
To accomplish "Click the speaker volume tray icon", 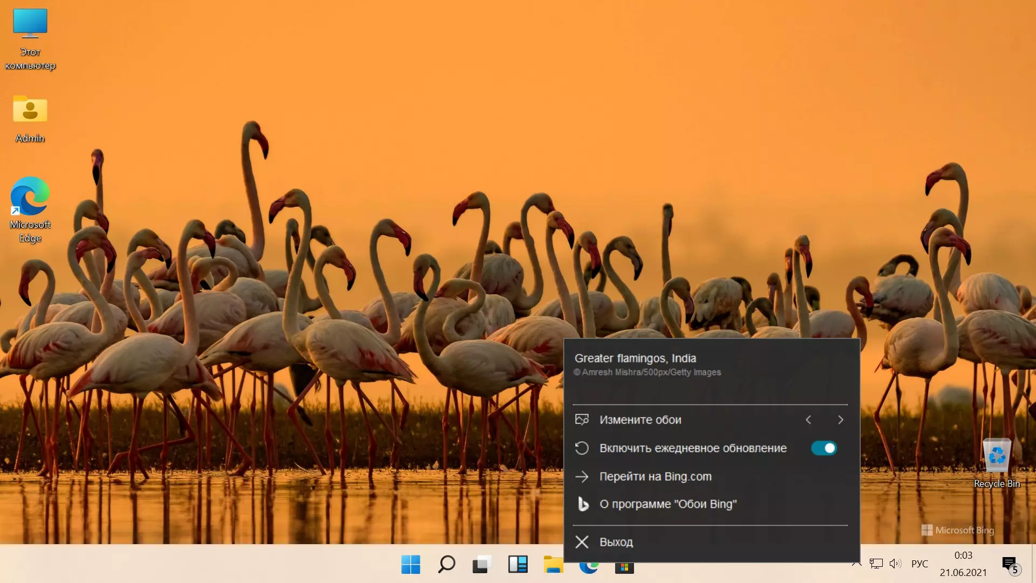I will click(895, 564).
